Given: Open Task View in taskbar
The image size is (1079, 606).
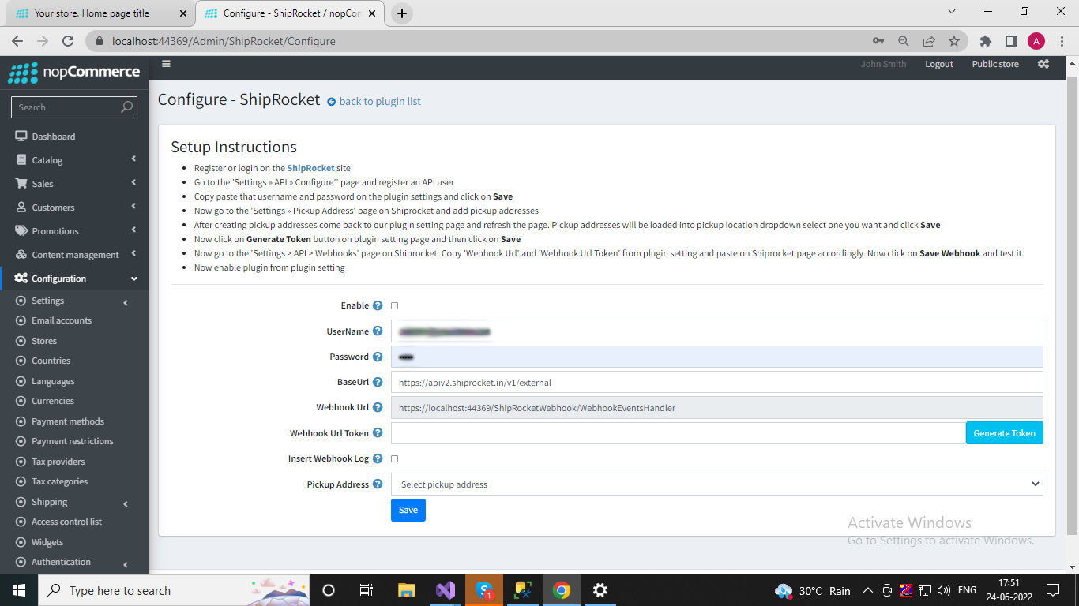Looking at the screenshot, I should pos(367,590).
